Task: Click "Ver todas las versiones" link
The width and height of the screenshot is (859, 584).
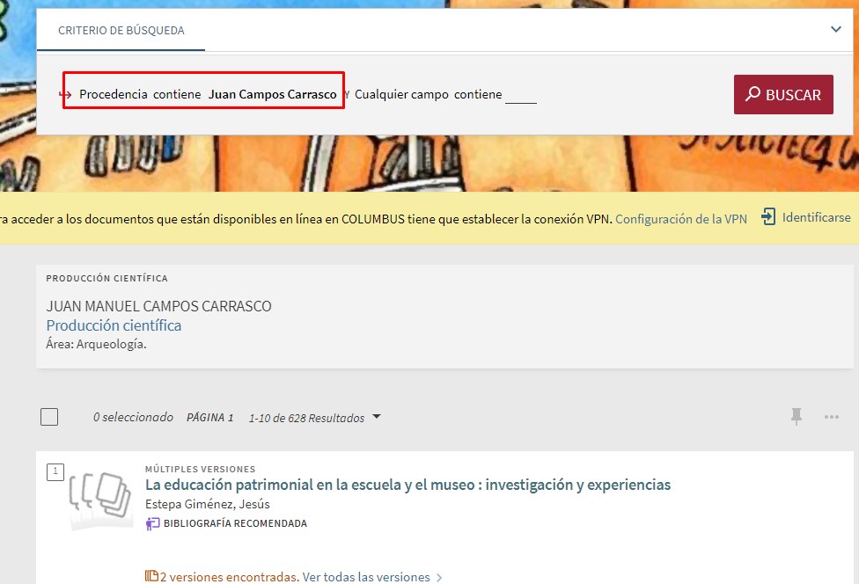Action: coord(366,577)
